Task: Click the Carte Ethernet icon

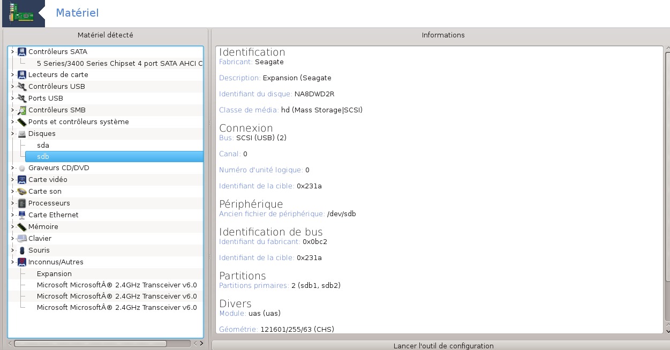Action: [x=22, y=215]
